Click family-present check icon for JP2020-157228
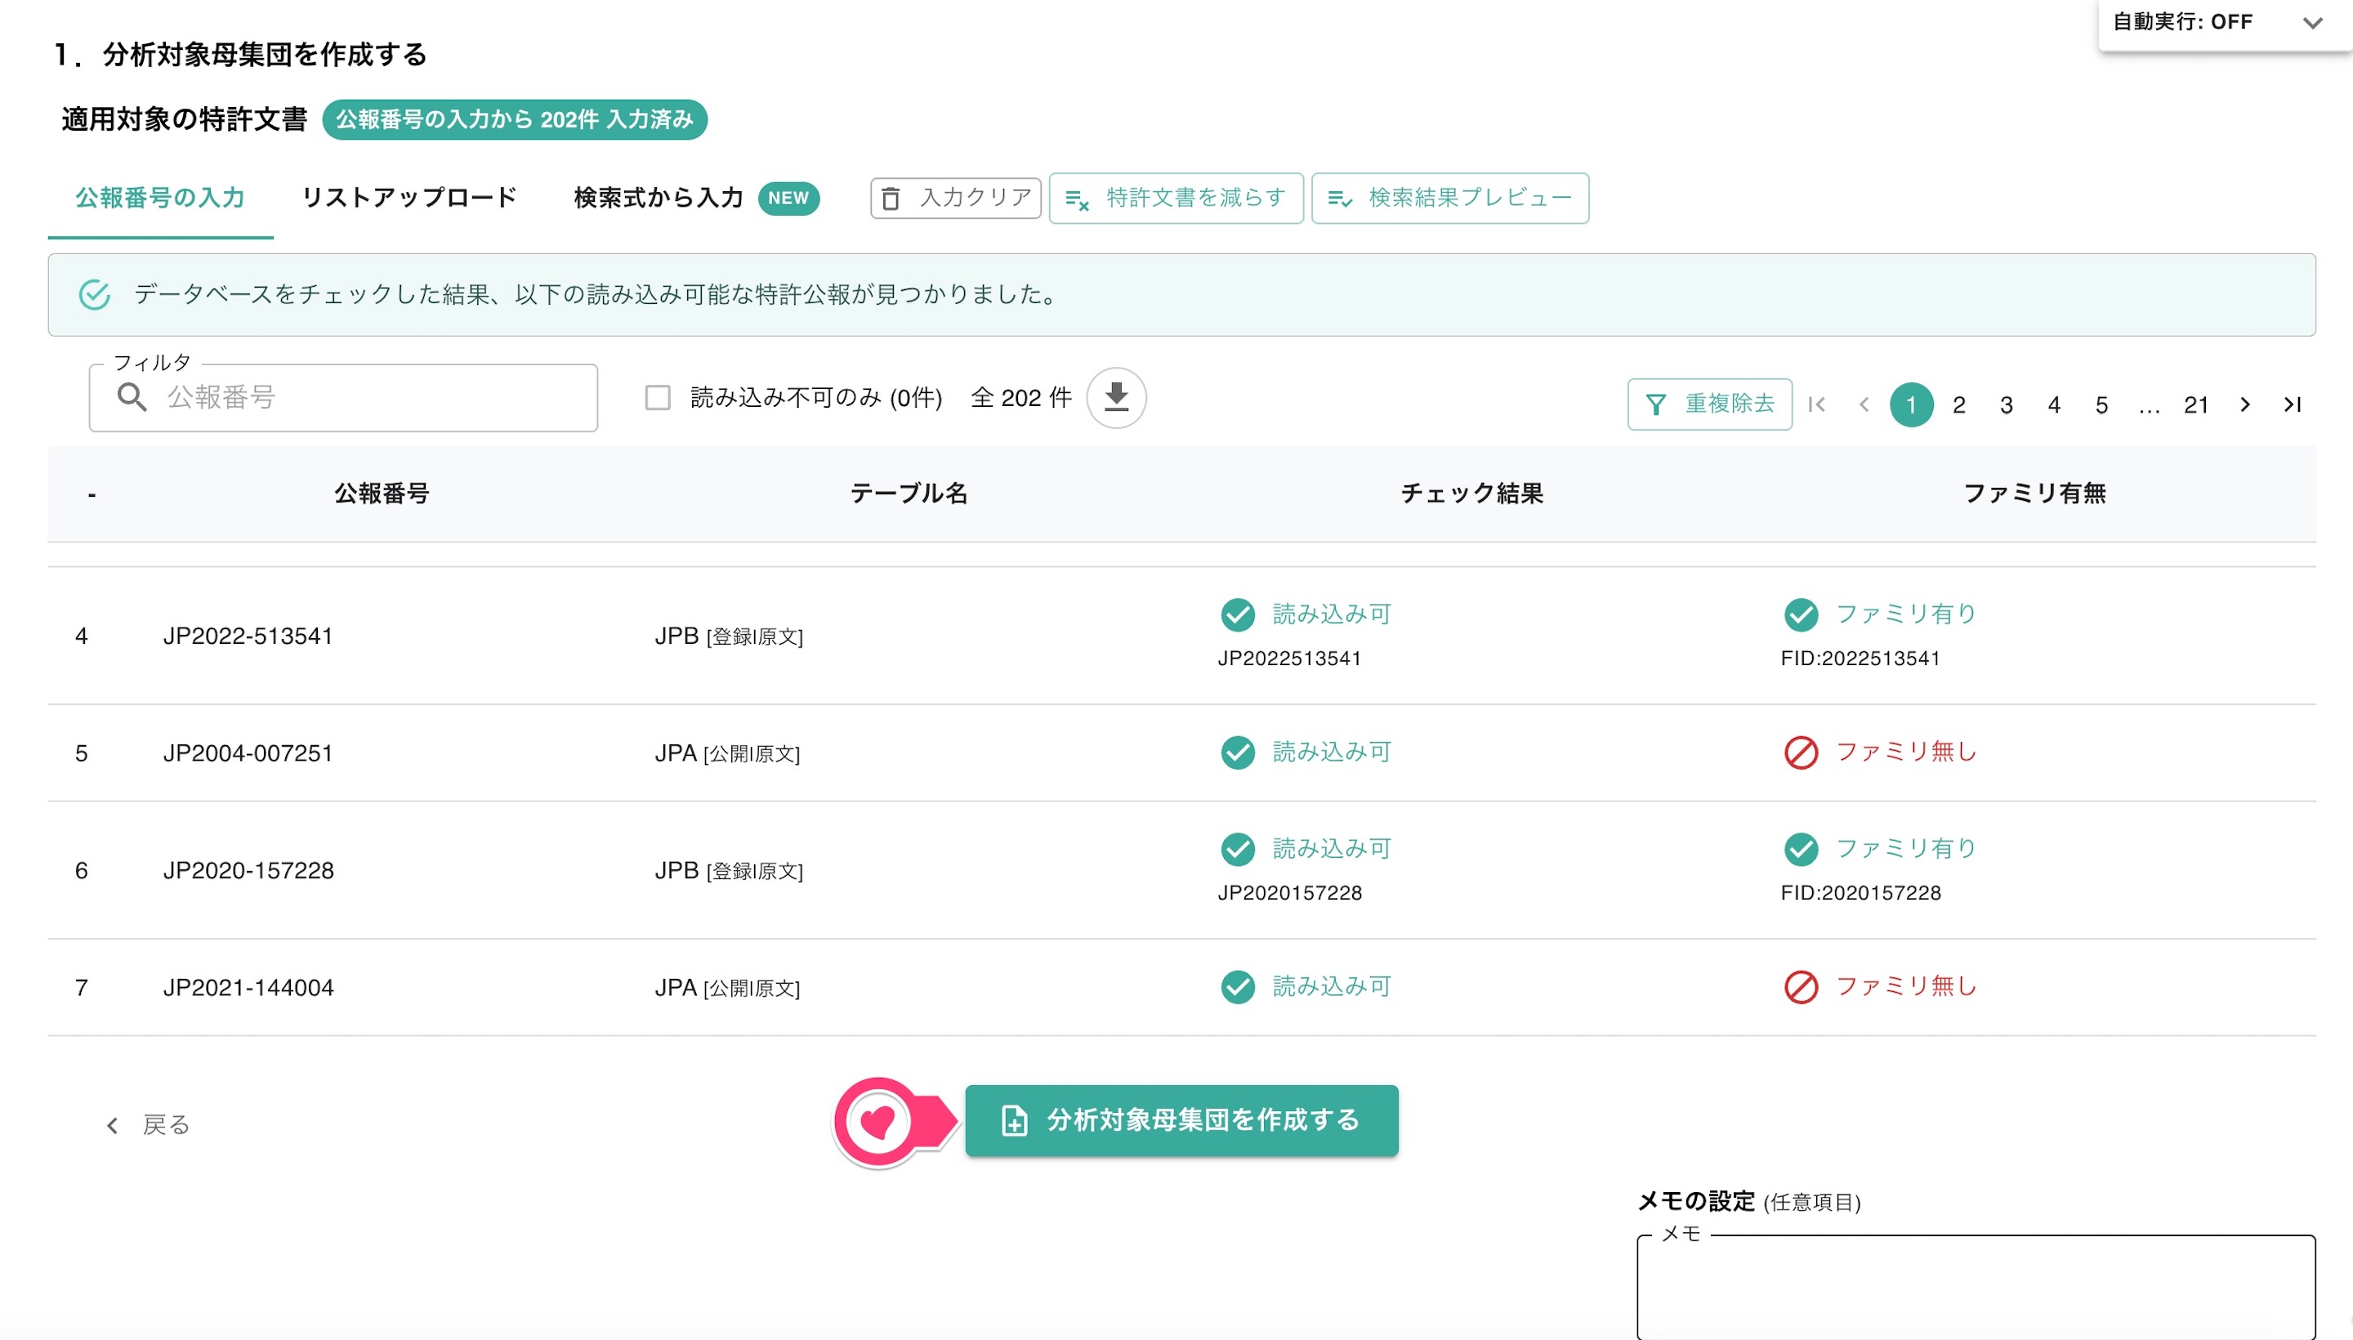 pos(1801,849)
